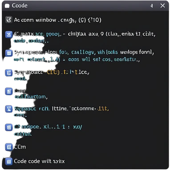
Task: Close the Coode window
Action: (x=163, y=6)
